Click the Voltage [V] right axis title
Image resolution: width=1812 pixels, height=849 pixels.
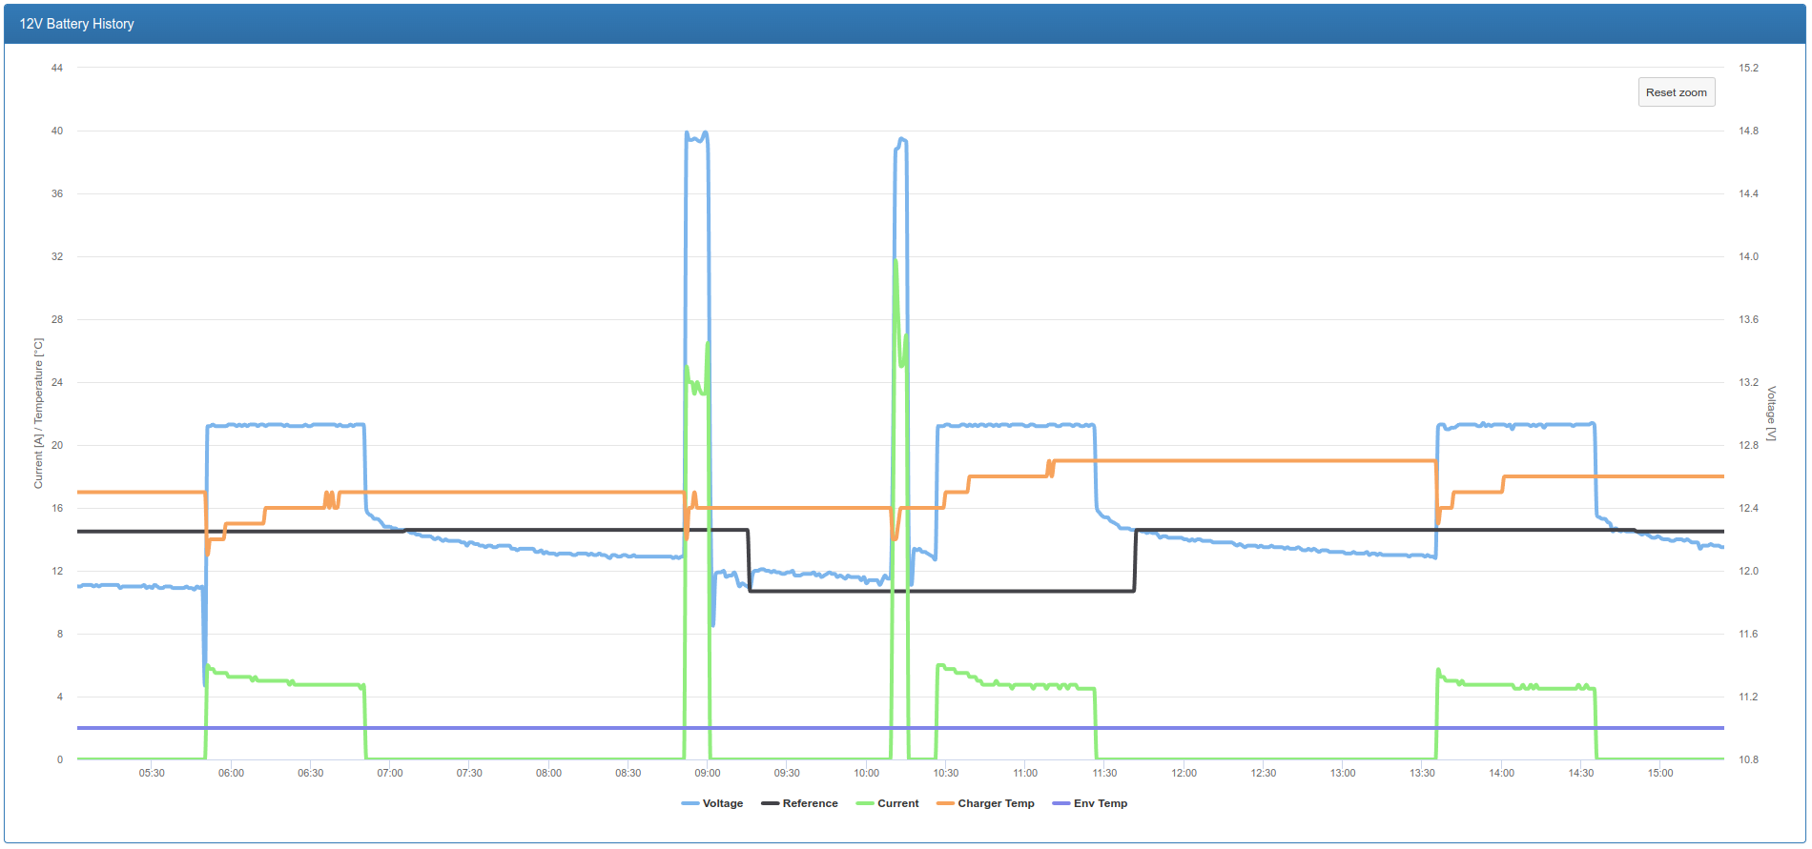point(1771,413)
